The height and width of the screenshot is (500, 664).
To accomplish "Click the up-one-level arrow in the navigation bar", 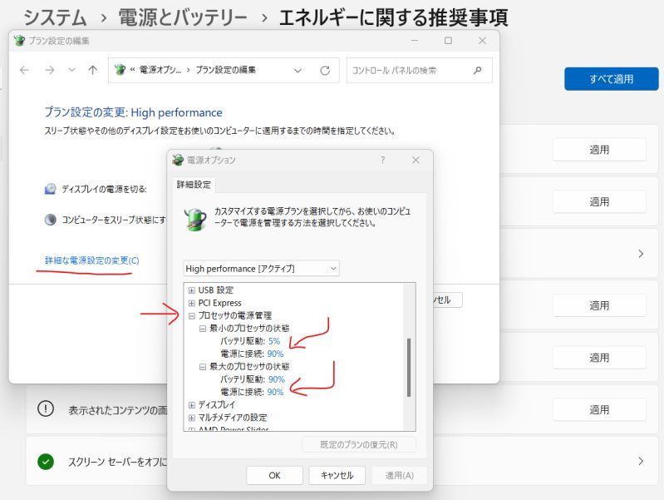I will (x=93, y=71).
